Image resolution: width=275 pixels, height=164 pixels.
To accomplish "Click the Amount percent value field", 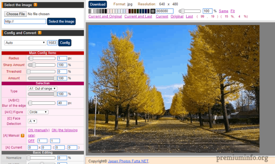I will pos(62,78).
